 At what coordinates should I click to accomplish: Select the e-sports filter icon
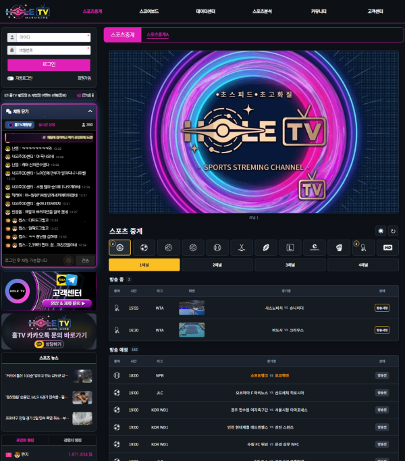coord(315,248)
